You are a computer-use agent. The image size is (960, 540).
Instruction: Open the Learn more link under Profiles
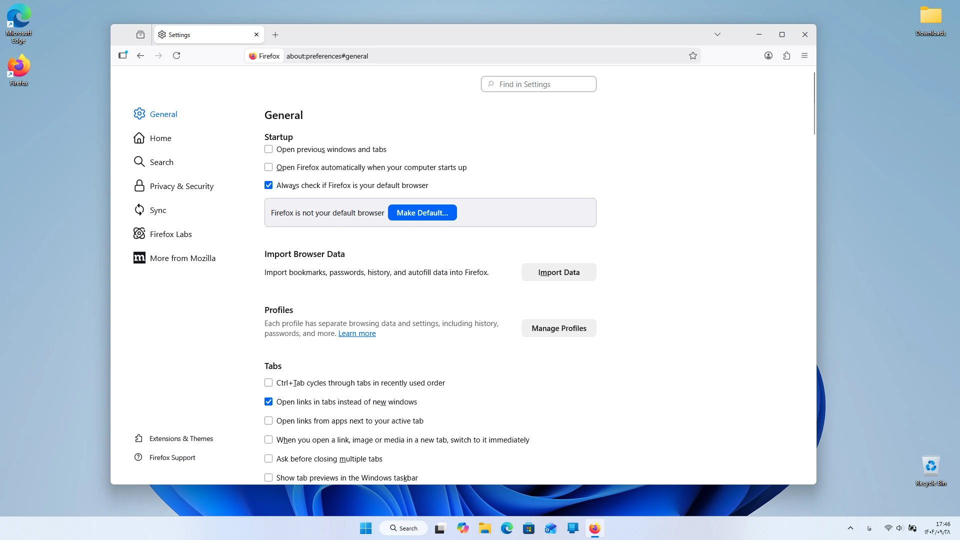tap(357, 333)
